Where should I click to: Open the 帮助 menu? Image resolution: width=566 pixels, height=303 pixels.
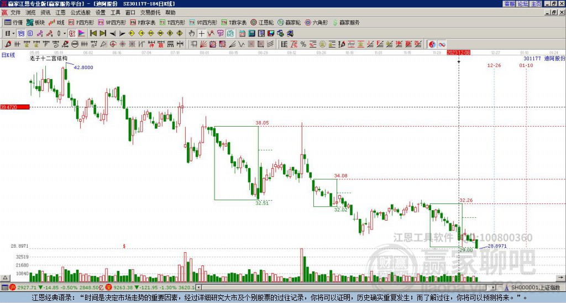click(170, 13)
